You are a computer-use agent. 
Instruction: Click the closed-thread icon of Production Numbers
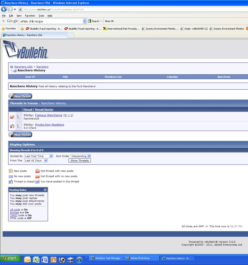(x=12, y=126)
